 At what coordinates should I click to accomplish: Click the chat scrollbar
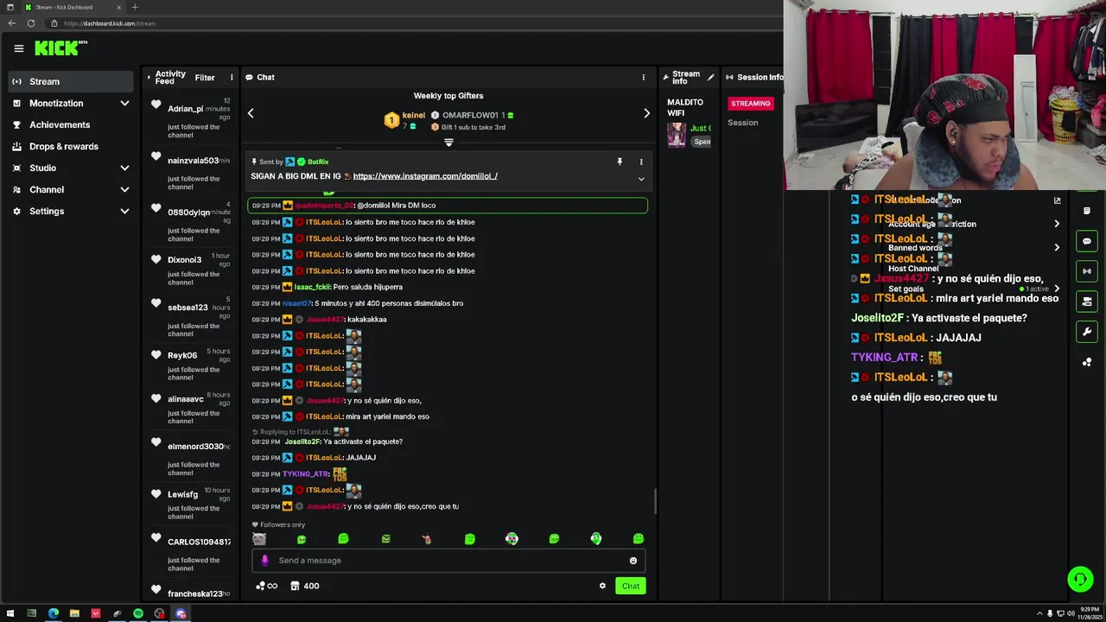654,501
